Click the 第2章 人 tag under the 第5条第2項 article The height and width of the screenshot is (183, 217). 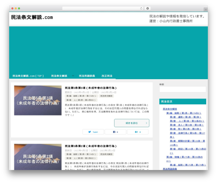[x=81, y=158]
